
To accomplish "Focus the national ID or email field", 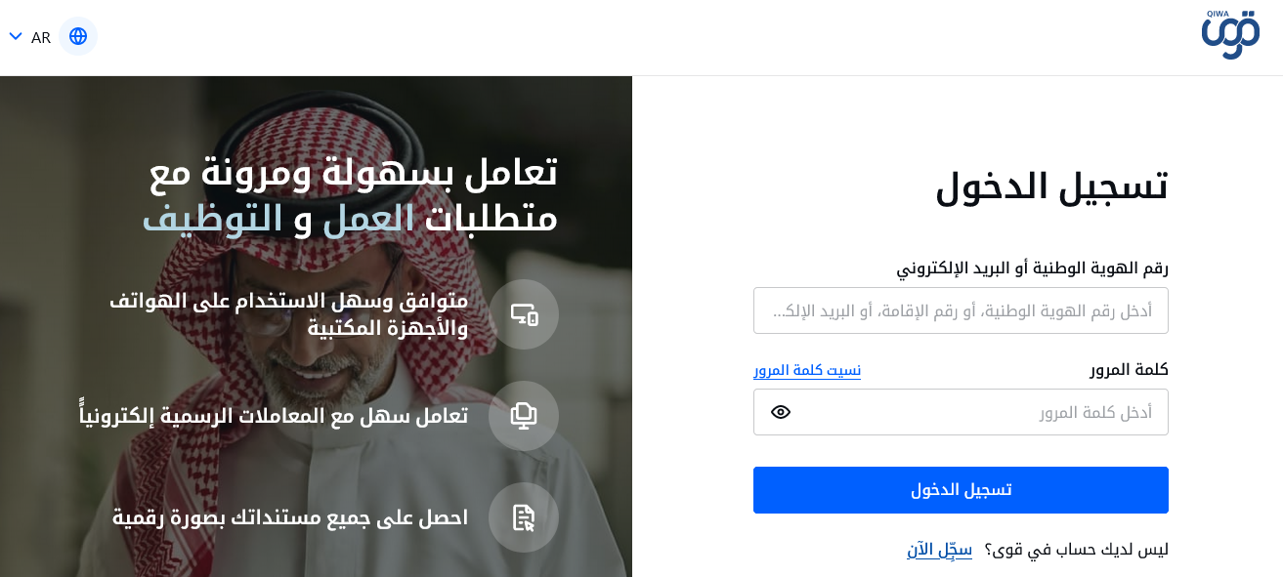I will coord(961,310).
